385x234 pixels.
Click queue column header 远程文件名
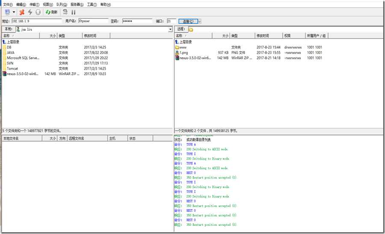coord(87,139)
